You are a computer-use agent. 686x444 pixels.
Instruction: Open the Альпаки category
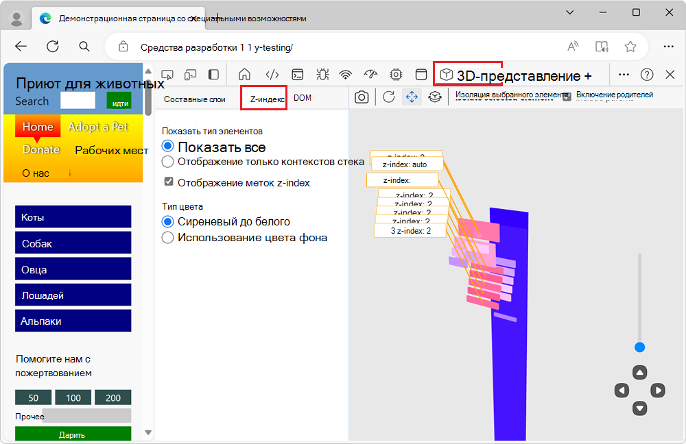[x=73, y=321]
